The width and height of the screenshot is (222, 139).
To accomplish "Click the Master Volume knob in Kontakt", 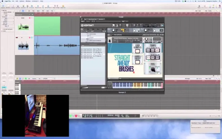I will point(113,30).
